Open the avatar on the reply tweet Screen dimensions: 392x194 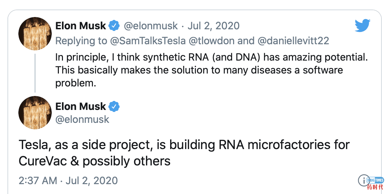[x=35, y=33]
